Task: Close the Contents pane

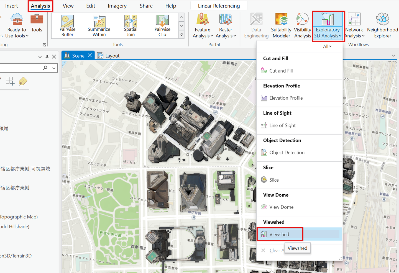Action: (x=54, y=56)
